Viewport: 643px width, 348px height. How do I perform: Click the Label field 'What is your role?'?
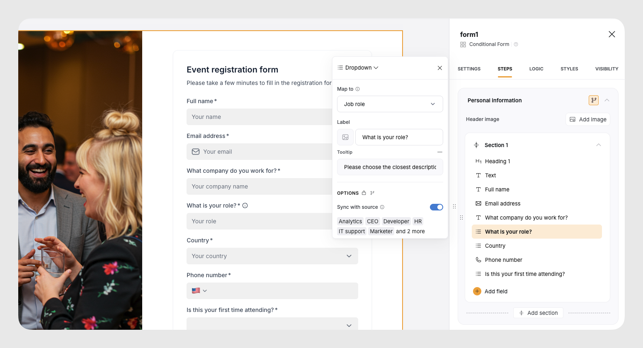point(399,137)
